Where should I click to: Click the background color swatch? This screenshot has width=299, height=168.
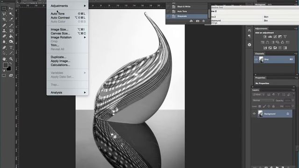[x=9, y=69]
